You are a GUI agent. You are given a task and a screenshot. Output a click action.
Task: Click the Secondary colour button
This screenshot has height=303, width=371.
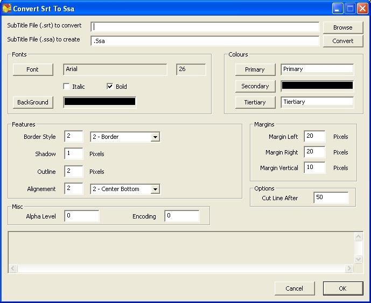[255, 86]
